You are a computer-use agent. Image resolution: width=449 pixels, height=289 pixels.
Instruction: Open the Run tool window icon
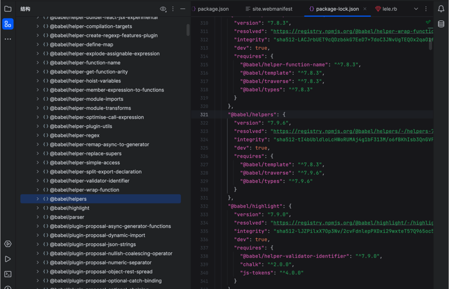coord(8,259)
